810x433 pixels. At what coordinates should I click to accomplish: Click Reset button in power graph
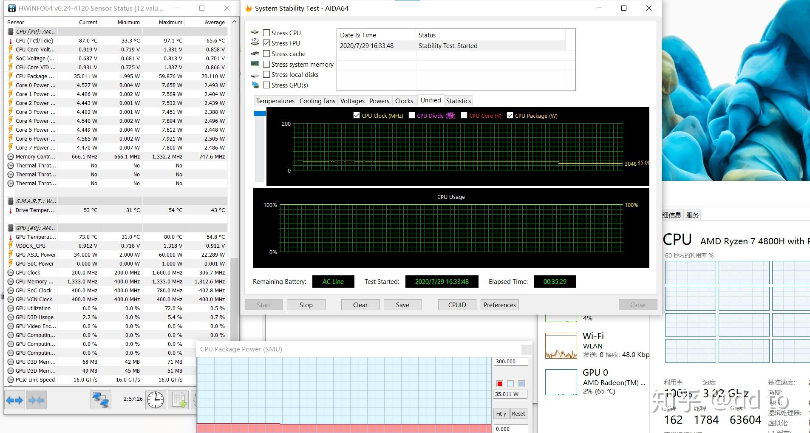[x=518, y=413]
